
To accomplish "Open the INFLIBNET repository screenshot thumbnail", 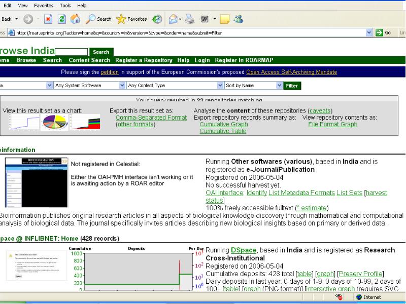I will (37, 265).
